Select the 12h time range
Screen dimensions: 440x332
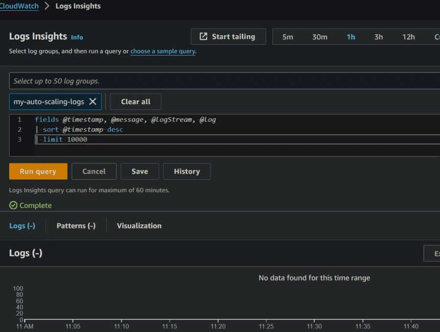409,37
